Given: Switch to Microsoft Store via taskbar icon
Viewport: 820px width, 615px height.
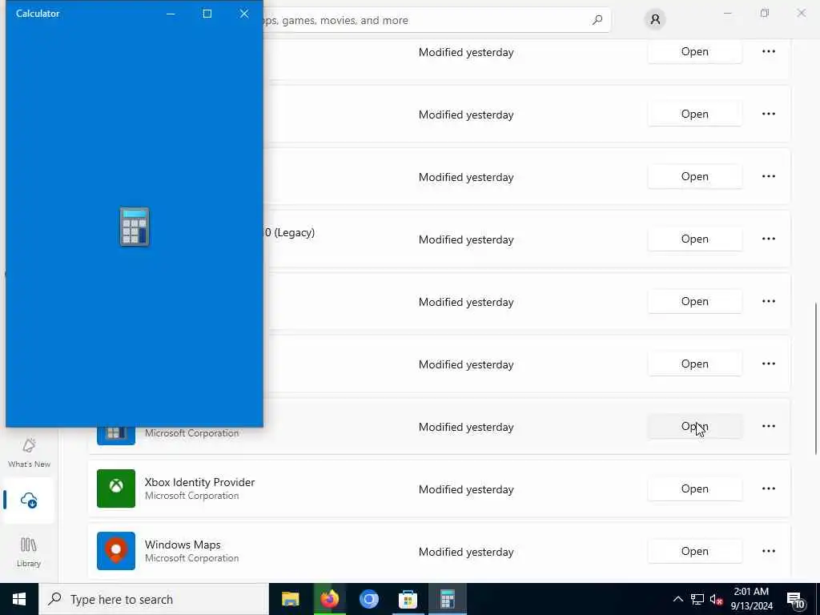Looking at the screenshot, I should tap(408, 599).
